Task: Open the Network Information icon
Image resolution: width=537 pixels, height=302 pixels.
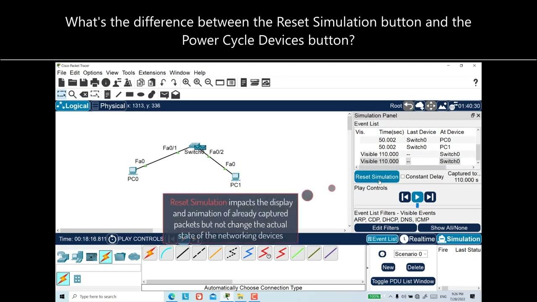Action: click(106, 83)
